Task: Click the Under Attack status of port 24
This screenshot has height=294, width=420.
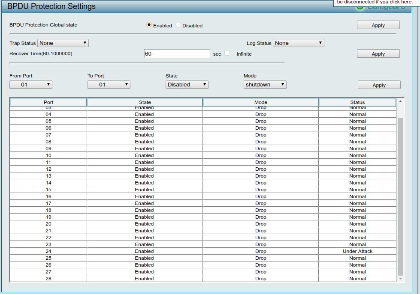Action: pos(357,251)
